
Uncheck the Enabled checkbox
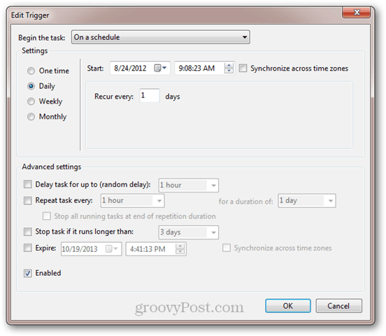pos(27,273)
